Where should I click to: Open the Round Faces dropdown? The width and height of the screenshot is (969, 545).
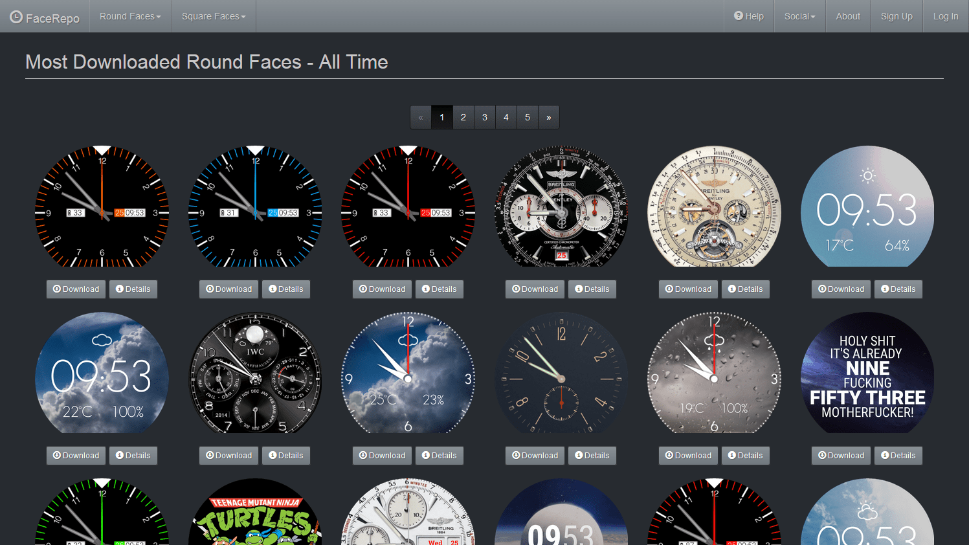coord(129,16)
